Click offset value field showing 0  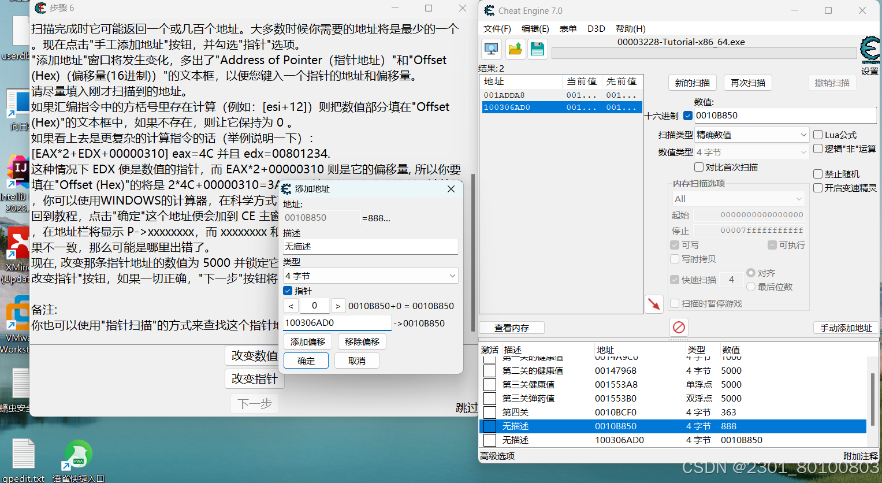[315, 306]
